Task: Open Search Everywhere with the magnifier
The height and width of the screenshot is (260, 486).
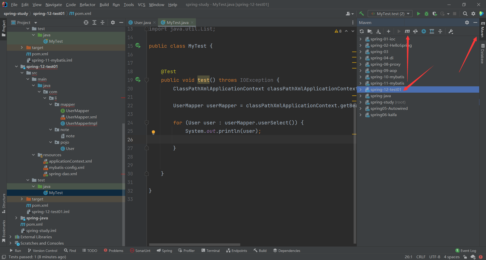Action: tap(465, 14)
